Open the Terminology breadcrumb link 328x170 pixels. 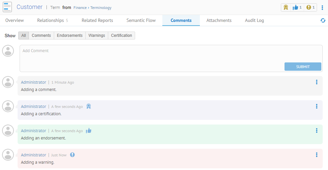pyautogui.click(x=101, y=8)
